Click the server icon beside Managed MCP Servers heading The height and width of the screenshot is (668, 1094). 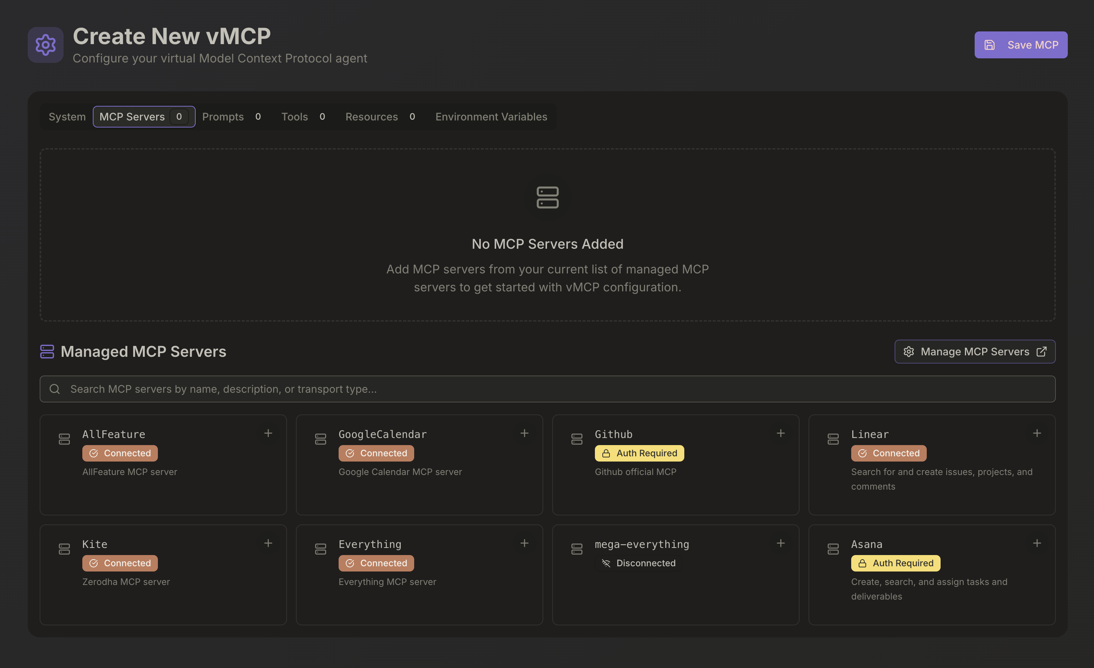pyautogui.click(x=47, y=351)
